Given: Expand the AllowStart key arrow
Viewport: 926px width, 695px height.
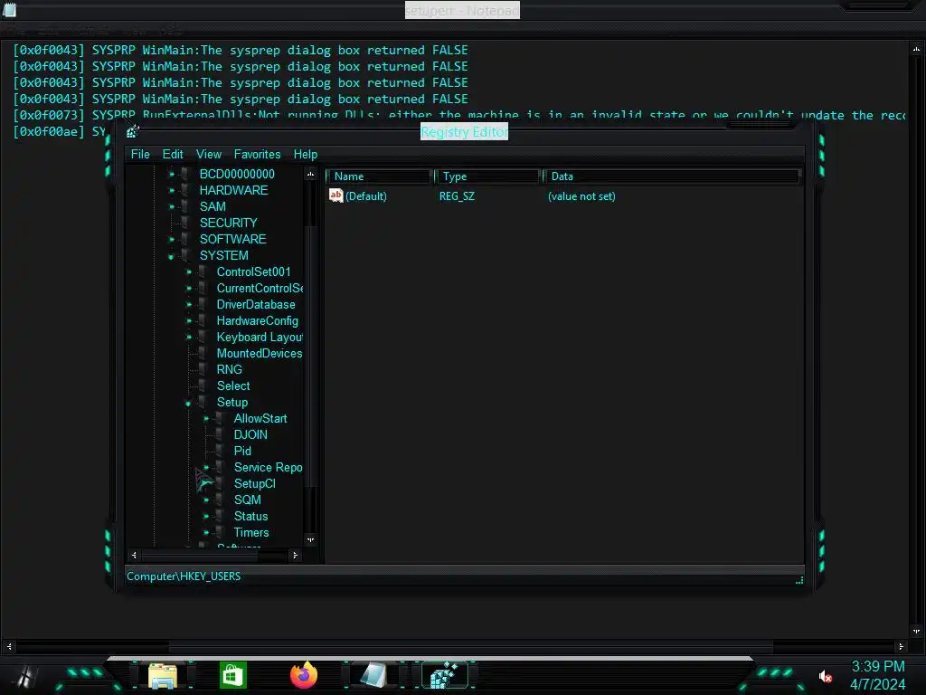Looking at the screenshot, I should (x=206, y=418).
